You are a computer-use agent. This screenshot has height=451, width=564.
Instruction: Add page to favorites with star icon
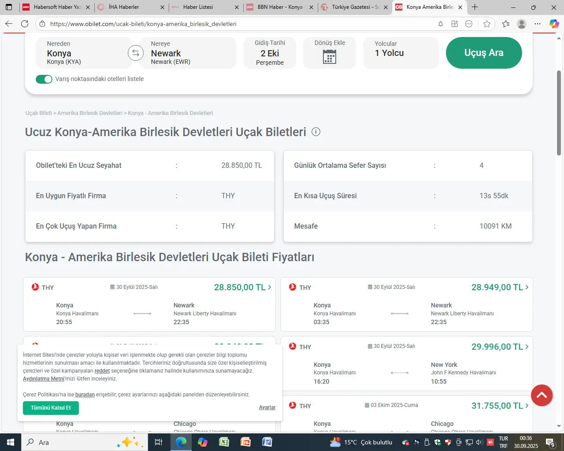point(487,24)
